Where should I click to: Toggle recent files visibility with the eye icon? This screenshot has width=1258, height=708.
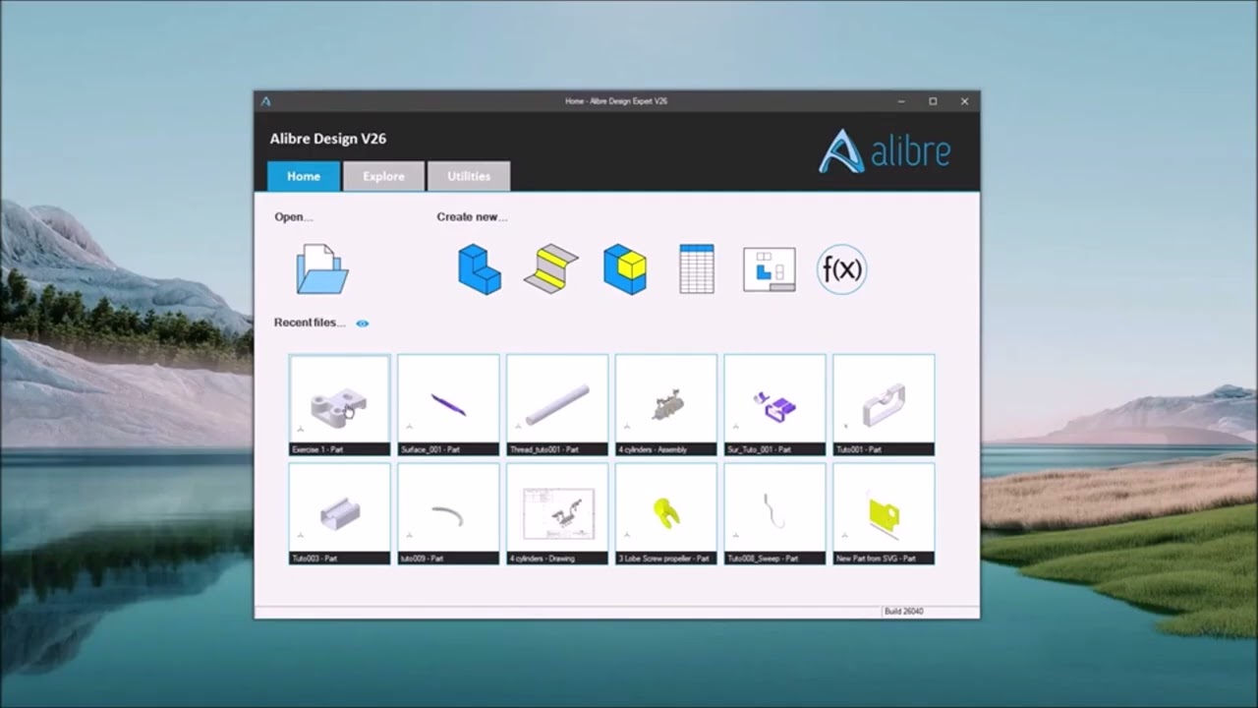click(363, 323)
